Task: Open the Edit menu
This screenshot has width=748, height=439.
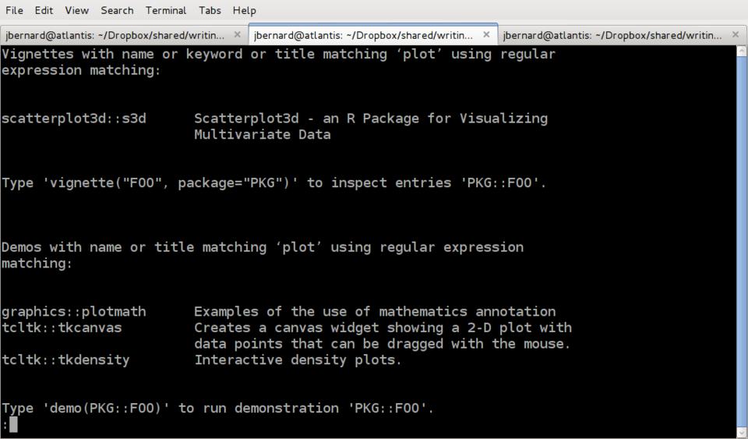Action: point(44,10)
